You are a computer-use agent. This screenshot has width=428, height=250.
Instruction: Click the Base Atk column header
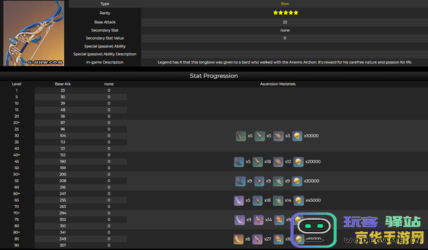pos(63,84)
